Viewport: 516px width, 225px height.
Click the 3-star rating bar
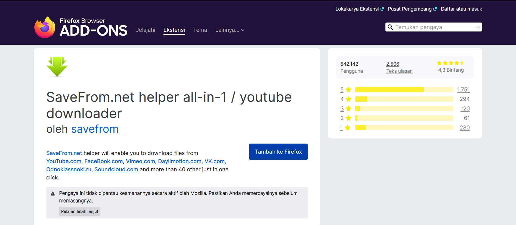[404, 109]
